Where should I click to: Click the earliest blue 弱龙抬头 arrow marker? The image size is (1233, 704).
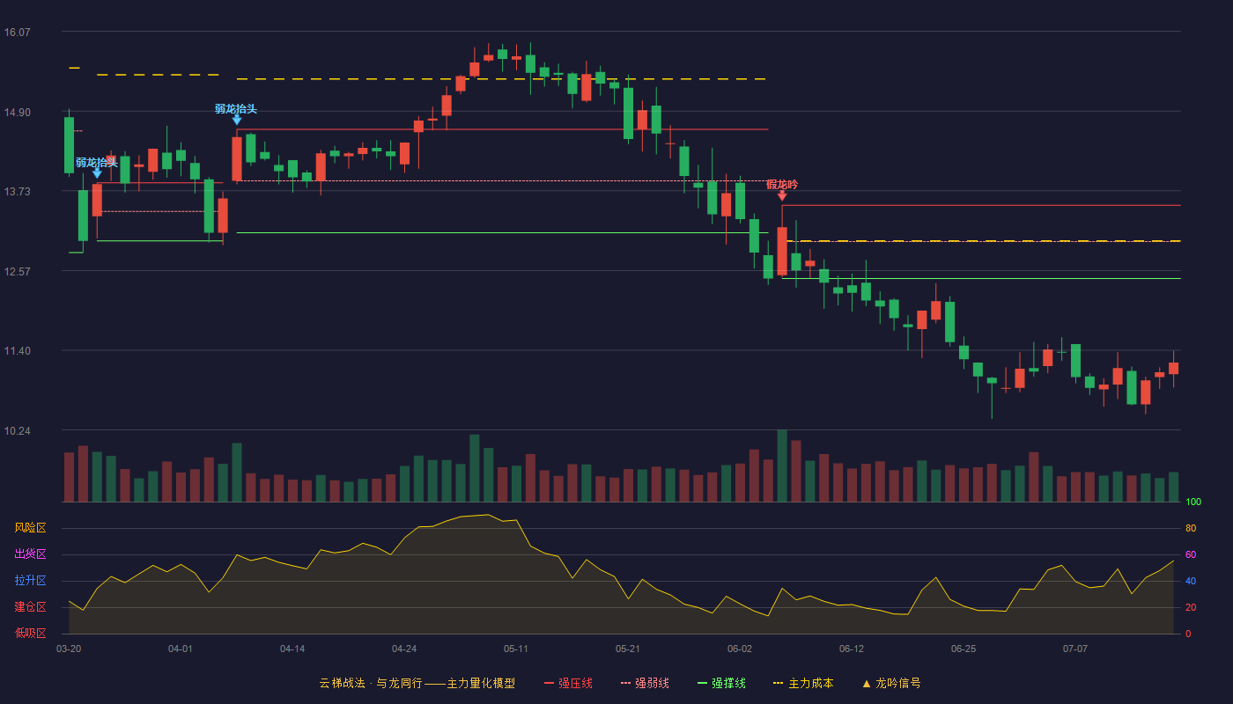click(x=97, y=173)
